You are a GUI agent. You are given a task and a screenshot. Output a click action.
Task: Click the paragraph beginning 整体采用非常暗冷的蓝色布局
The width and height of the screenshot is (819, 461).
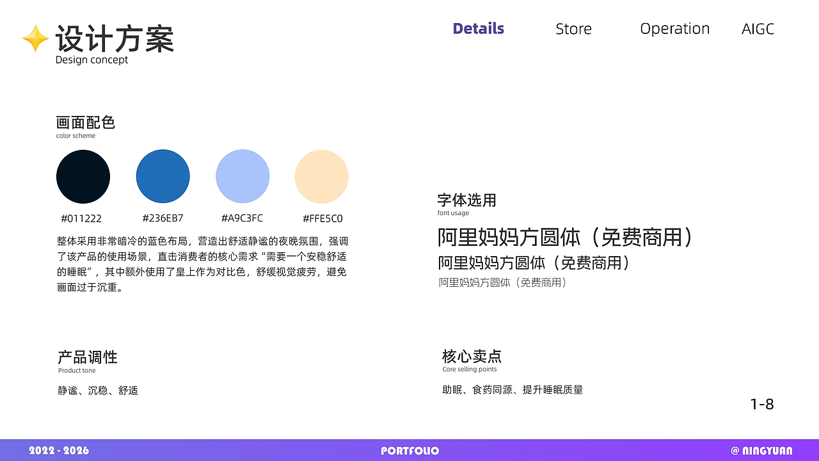pyautogui.click(x=202, y=264)
